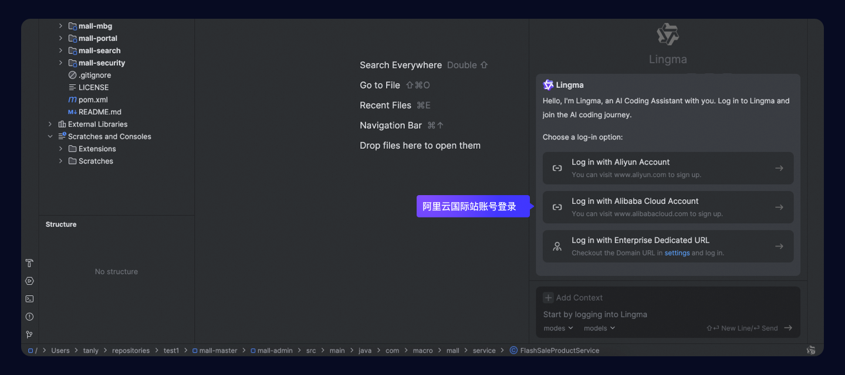Open the Problems tool window icon
The image size is (845, 375).
(x=29, y=317)
